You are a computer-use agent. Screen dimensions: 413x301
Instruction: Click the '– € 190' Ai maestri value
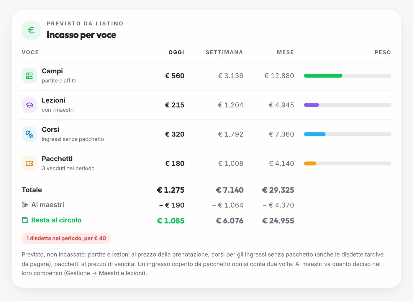[x=172, y=205]
